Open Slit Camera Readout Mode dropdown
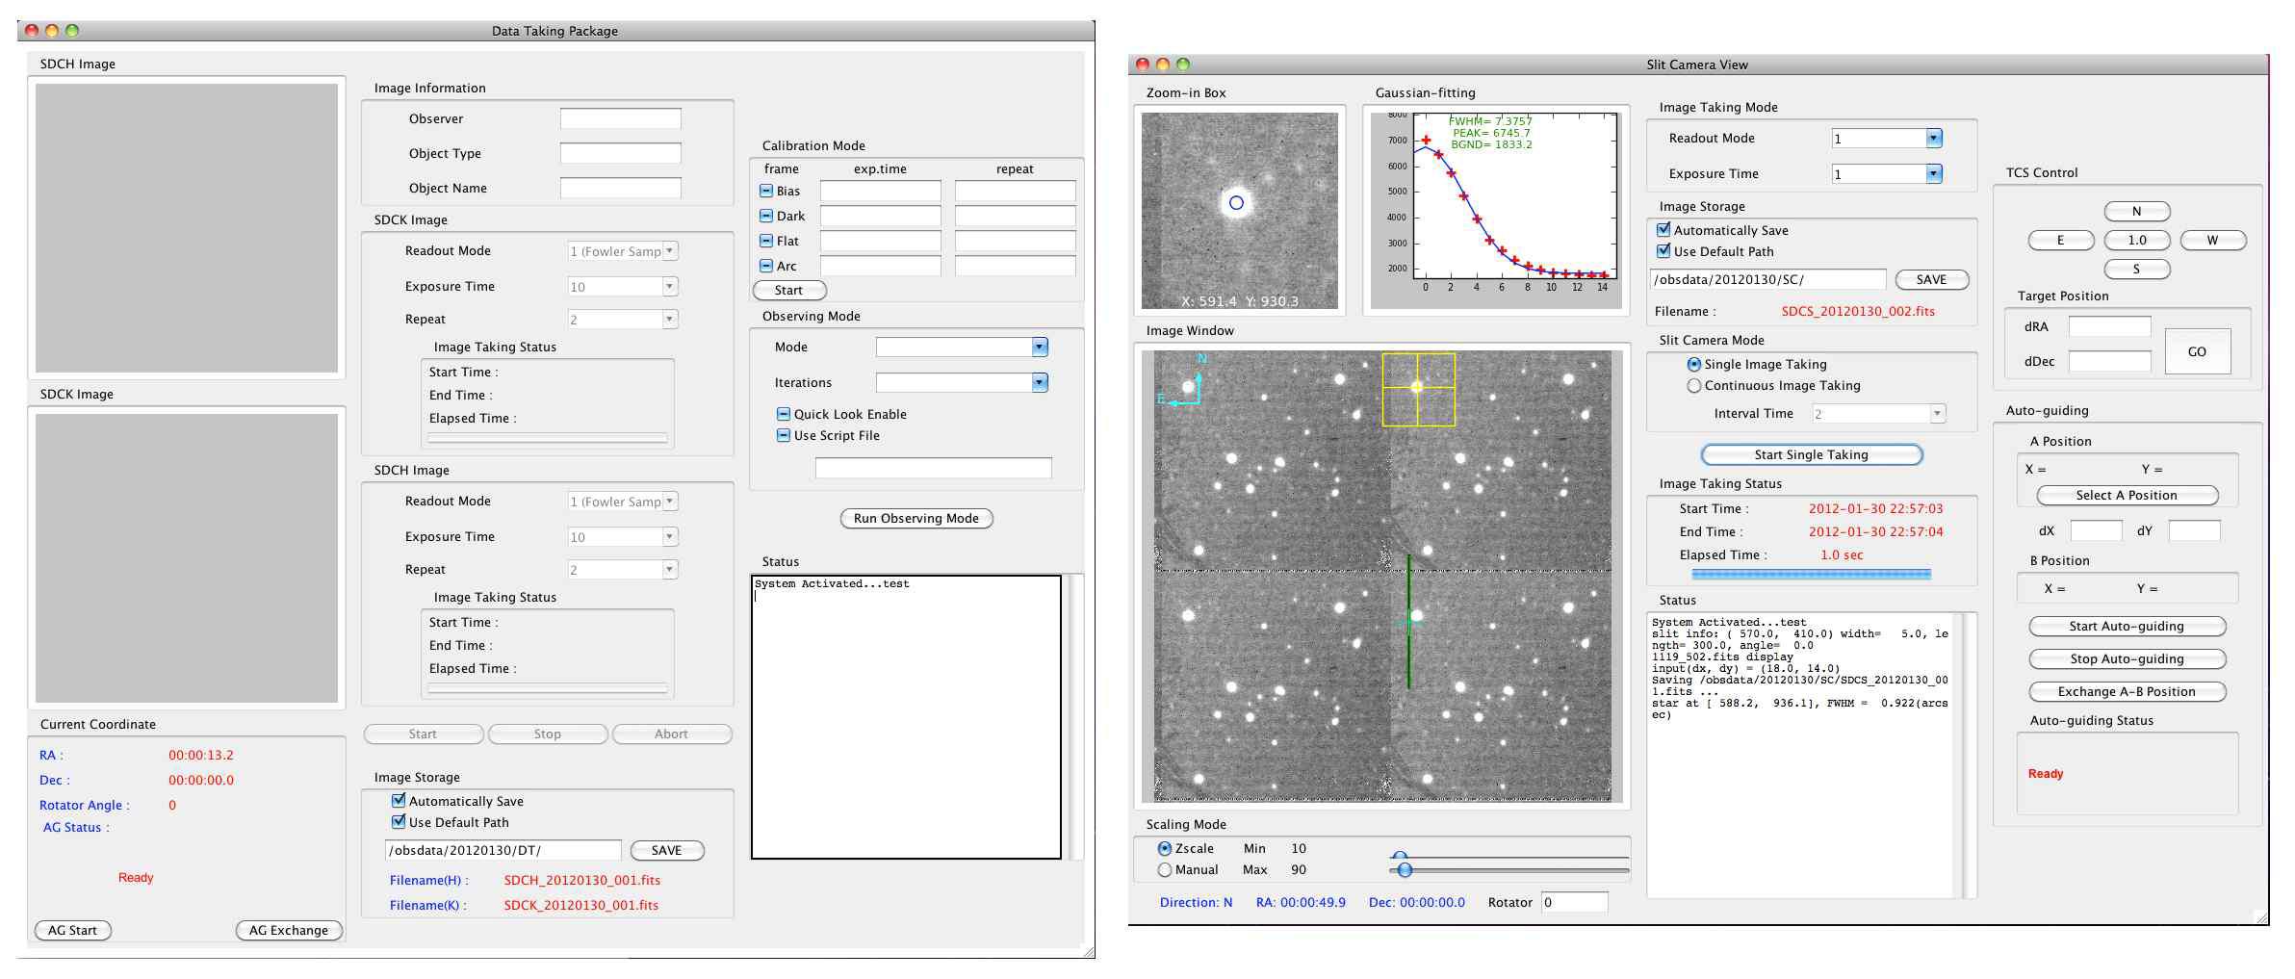The image size is (2295, 979). pyautogui.click(x=1887, y=138)
